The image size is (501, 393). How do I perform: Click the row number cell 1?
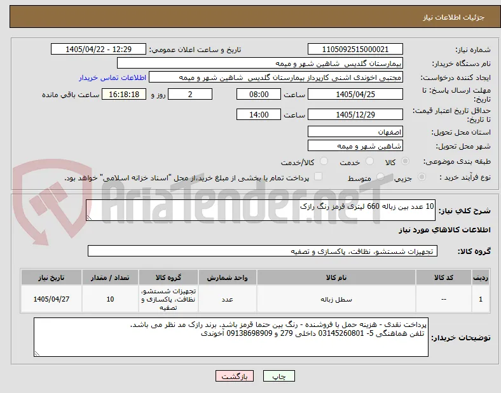(481, 299)
